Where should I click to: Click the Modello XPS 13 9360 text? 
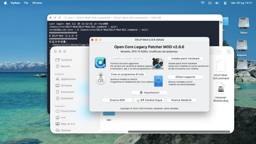tap(149, 51)
